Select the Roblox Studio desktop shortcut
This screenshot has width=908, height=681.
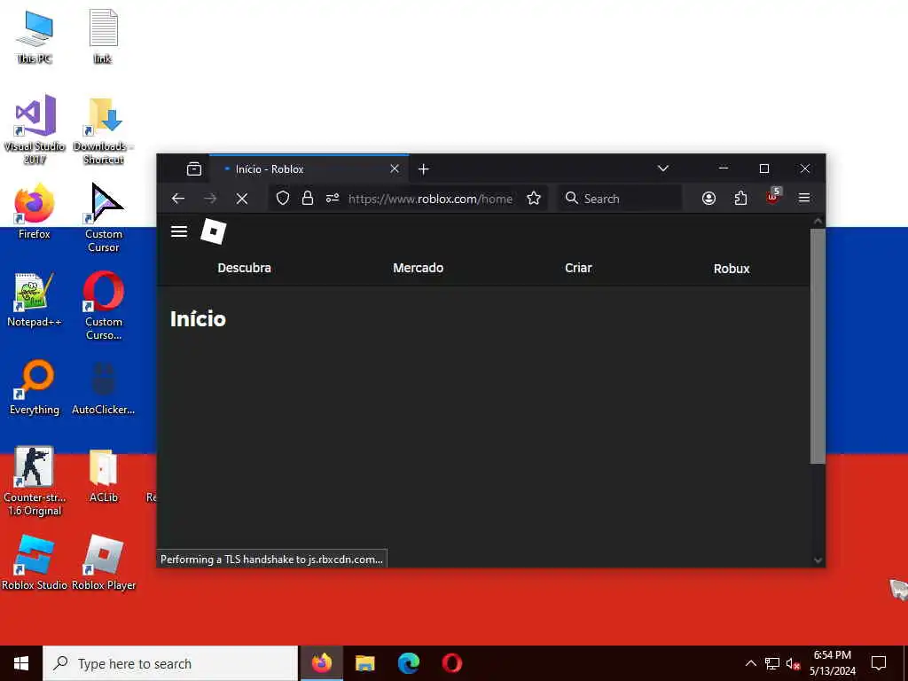(x=35, y=563)
